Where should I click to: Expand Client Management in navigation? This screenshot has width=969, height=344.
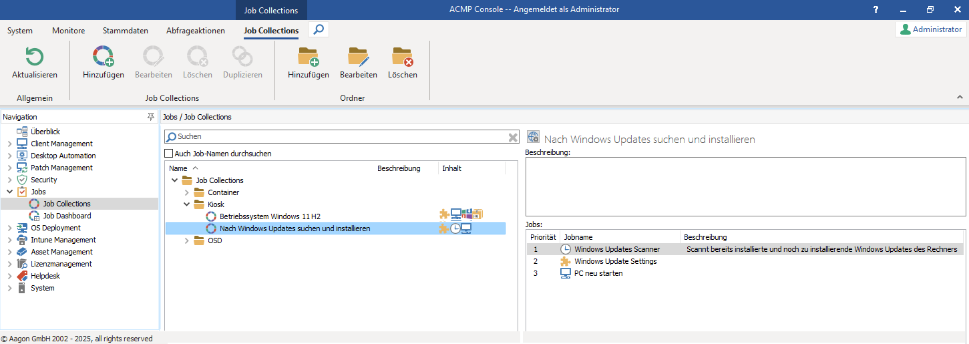tap(9, 144)
